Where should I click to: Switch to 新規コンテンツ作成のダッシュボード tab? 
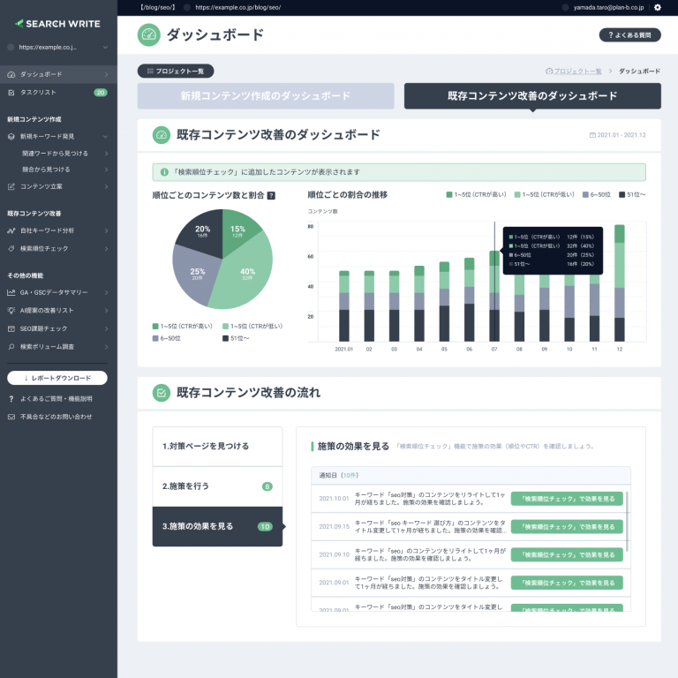pos(266,96)
